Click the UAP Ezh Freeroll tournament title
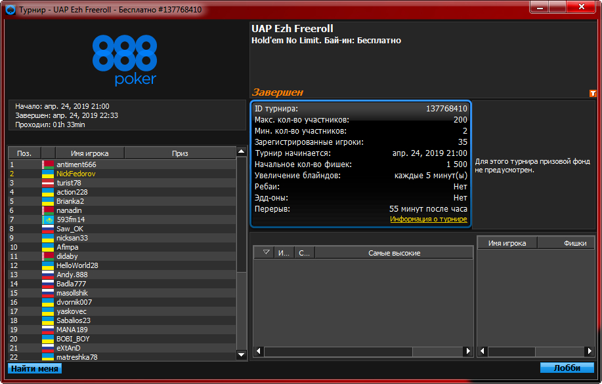This screenshot has width=602, height=384. (292, 29)
